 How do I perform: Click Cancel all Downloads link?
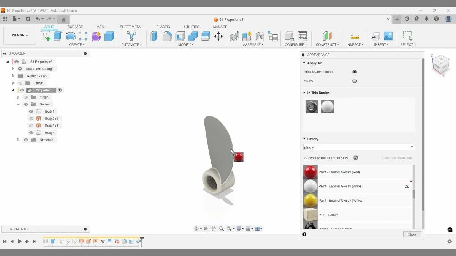(x=396, y=158)
